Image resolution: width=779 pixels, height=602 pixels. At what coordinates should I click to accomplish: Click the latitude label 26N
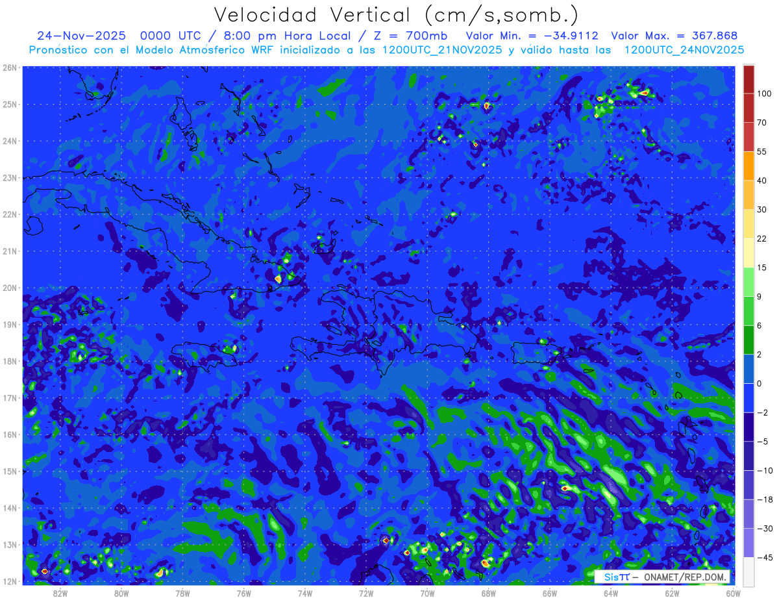click(x=10, y=68)
